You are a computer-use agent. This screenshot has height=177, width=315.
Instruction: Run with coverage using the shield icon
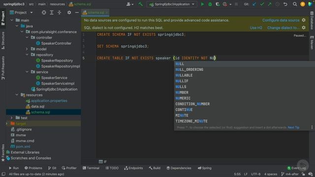click(218, 4)
